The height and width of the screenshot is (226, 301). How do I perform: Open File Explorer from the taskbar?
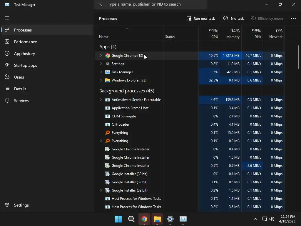(x=157, y=219)
